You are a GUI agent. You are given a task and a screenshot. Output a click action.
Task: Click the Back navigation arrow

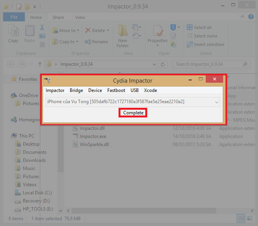tap(11, 64)
